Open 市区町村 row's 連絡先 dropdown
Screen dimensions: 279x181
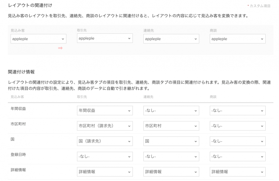tap(171, 126)
